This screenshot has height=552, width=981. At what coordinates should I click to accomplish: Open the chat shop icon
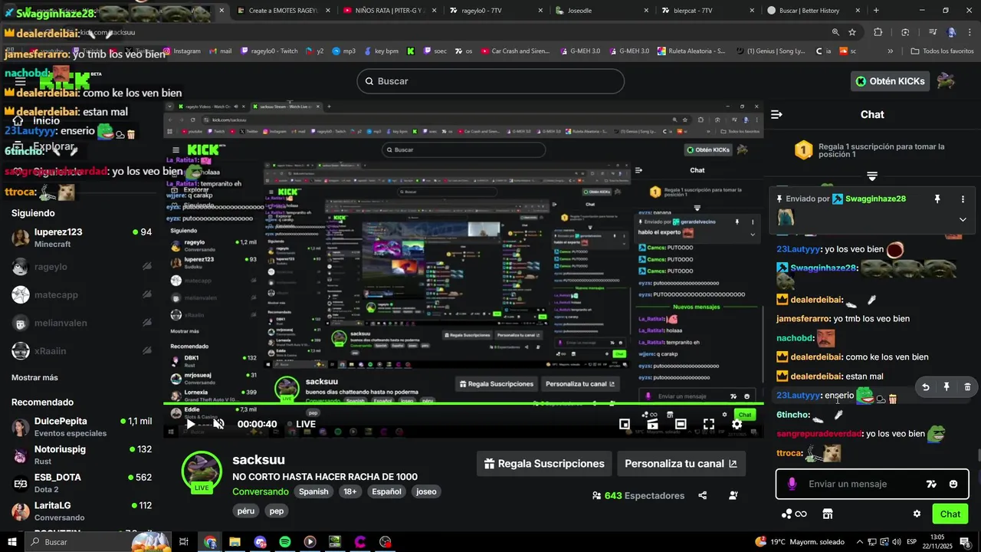pos(827,514)
